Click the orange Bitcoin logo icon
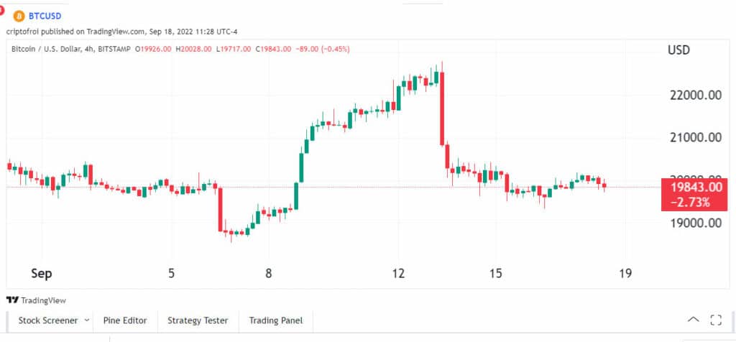Viewport: 736px width, 342px height. pyautogui.click(x=19, y=16)
